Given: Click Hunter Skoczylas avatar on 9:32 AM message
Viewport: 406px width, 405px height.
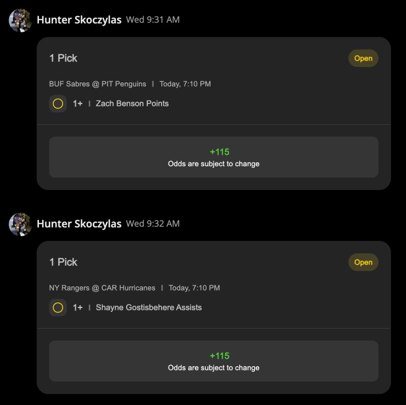Looking at the screenshot, I should [x=20, y=224].
